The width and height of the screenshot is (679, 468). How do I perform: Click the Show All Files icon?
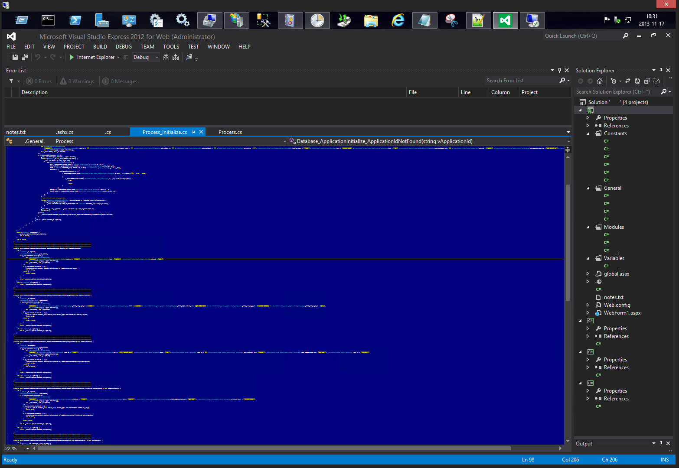656,81
